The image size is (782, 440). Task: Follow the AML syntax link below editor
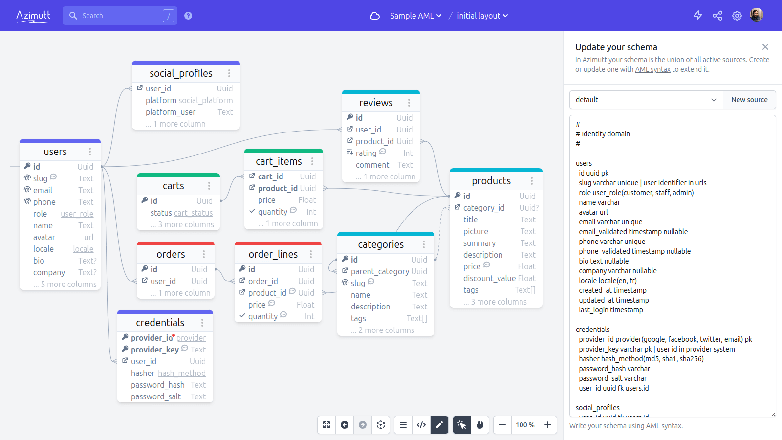(x=663, y=426)
